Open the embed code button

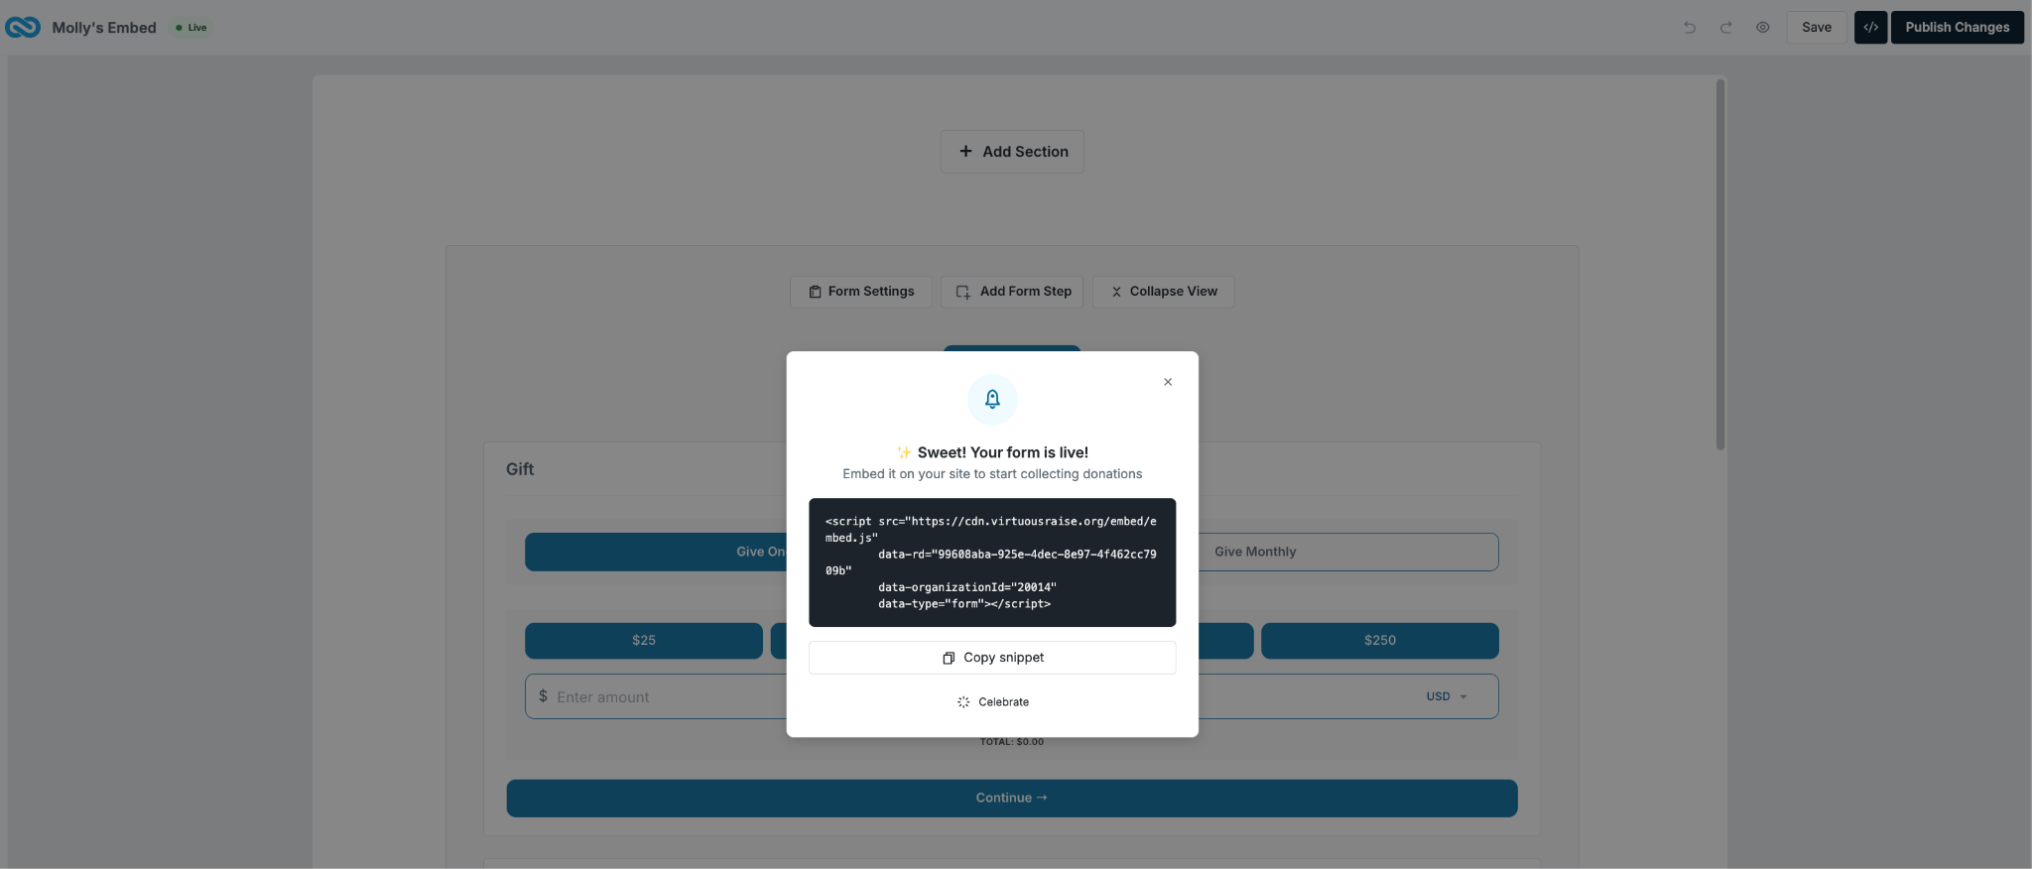1870,28
